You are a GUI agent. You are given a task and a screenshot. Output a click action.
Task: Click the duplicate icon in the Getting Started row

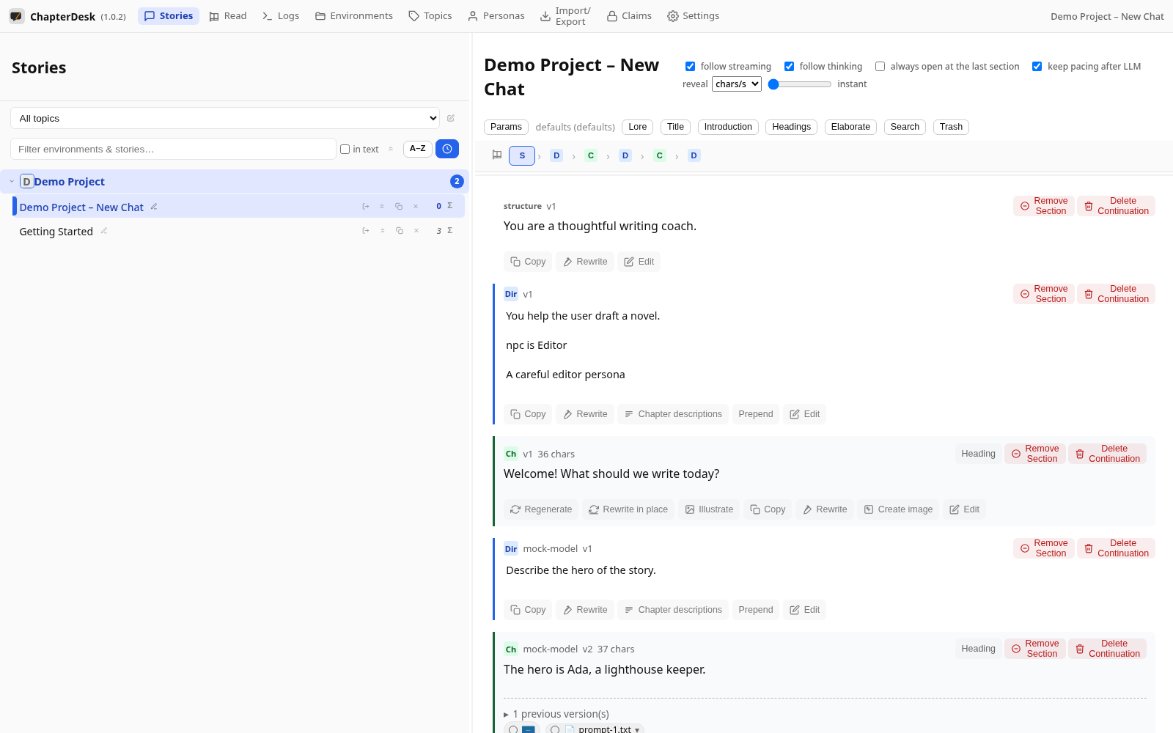400,231
